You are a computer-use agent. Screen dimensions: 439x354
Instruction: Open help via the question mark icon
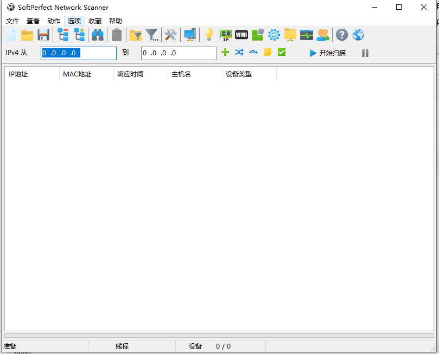[x=341, y=35]
